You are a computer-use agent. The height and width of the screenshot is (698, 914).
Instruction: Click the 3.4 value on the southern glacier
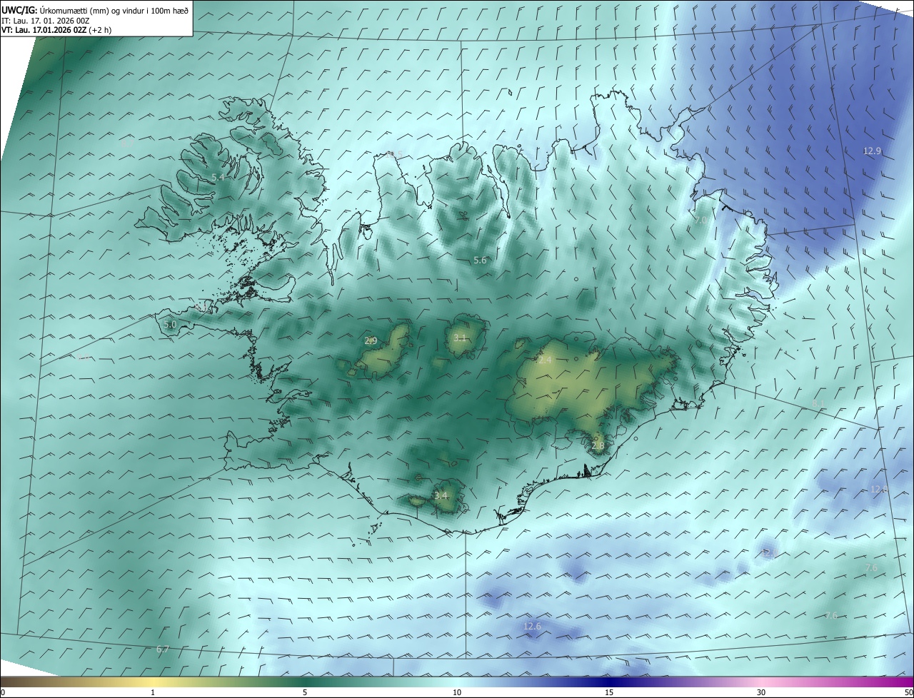coord(441,495)
